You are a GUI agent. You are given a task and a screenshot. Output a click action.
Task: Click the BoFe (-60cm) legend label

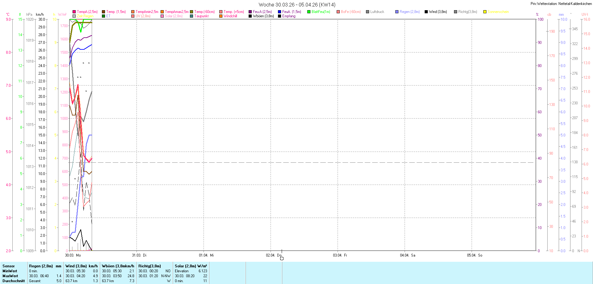coord(351,12)
